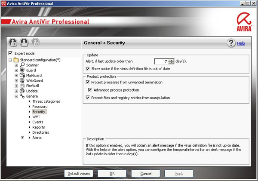Select MailGuard label in tree
Image resolution: width=258 pixels, height=181 pixels.
[x=34, y=75]
